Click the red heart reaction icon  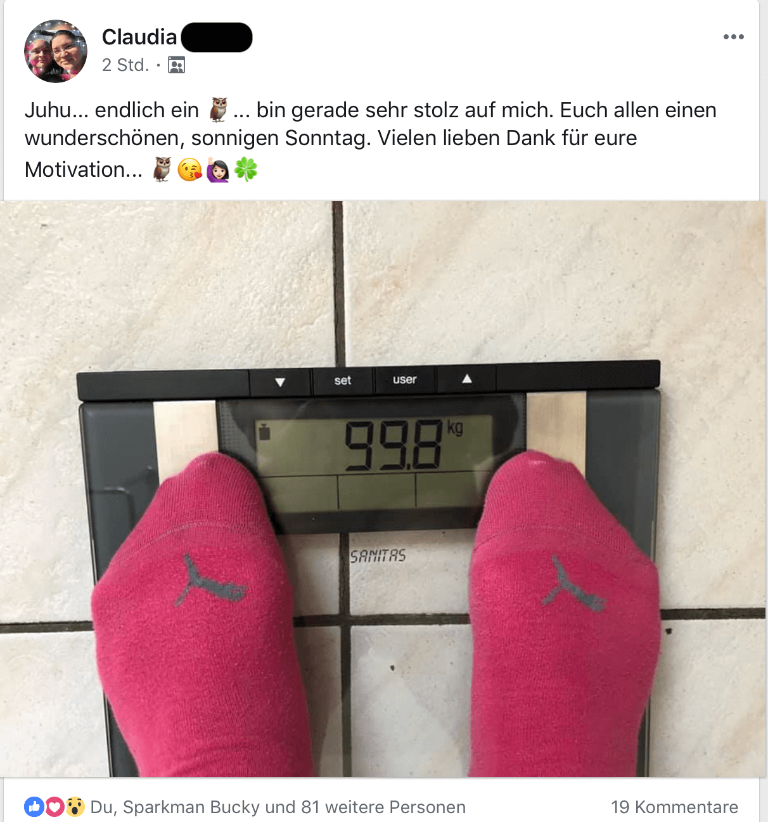pos(55,807)
